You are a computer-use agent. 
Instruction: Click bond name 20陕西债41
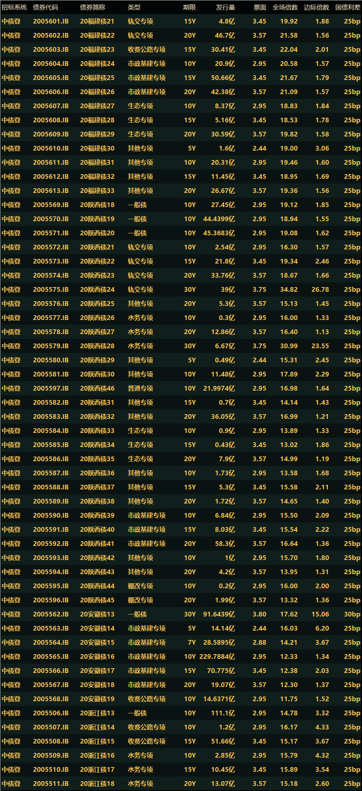click(97, 544)
